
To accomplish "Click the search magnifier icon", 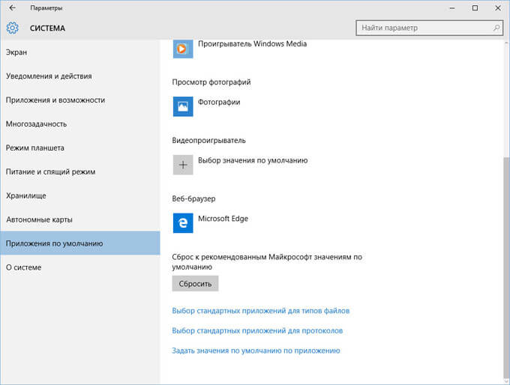I will click(495, 28).
